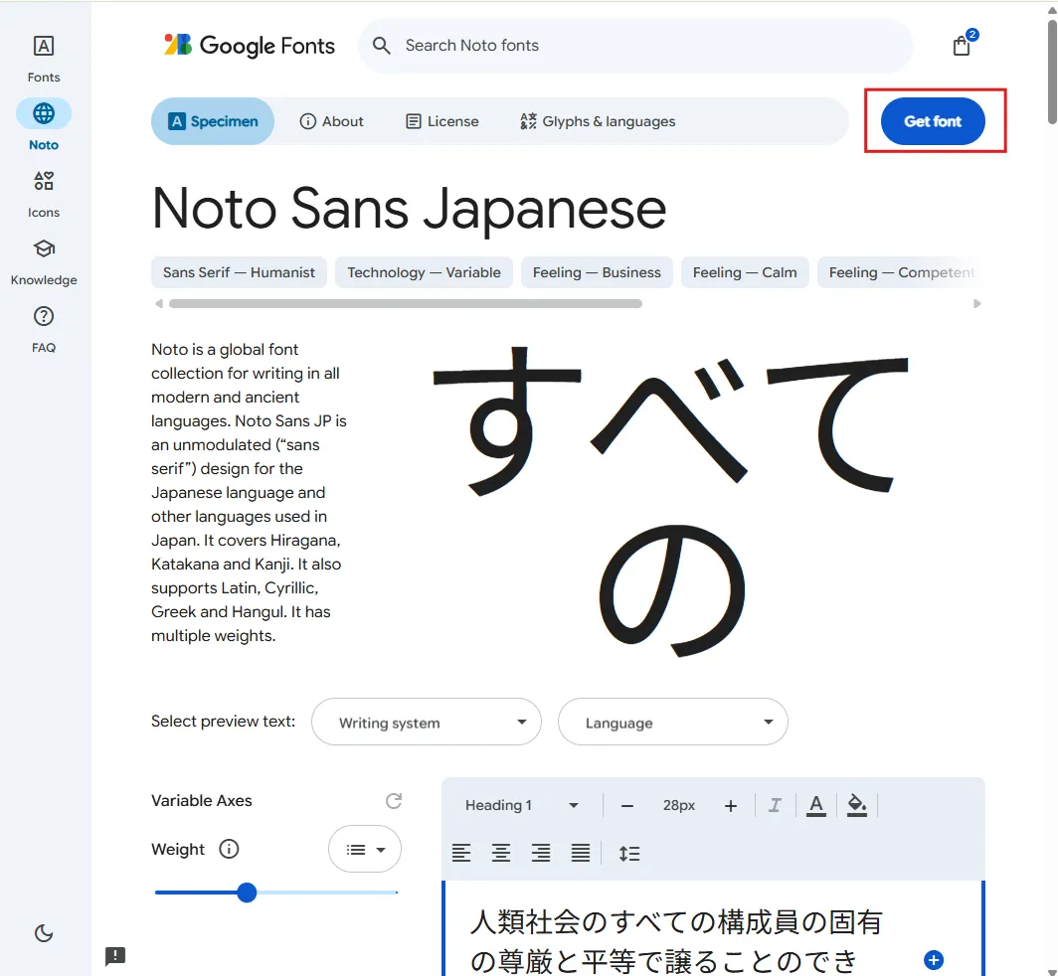The image size is (1058, 976).
Task: Open the Heading 1 style dropdown
Action: (521, 805)
